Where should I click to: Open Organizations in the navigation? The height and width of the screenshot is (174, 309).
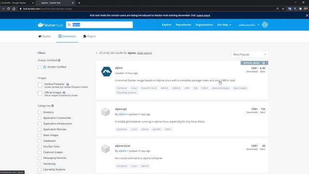pos(204,25)
